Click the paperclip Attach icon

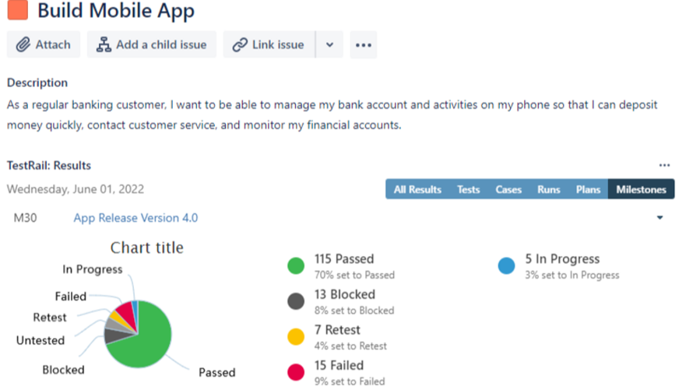tap(23, 45)
